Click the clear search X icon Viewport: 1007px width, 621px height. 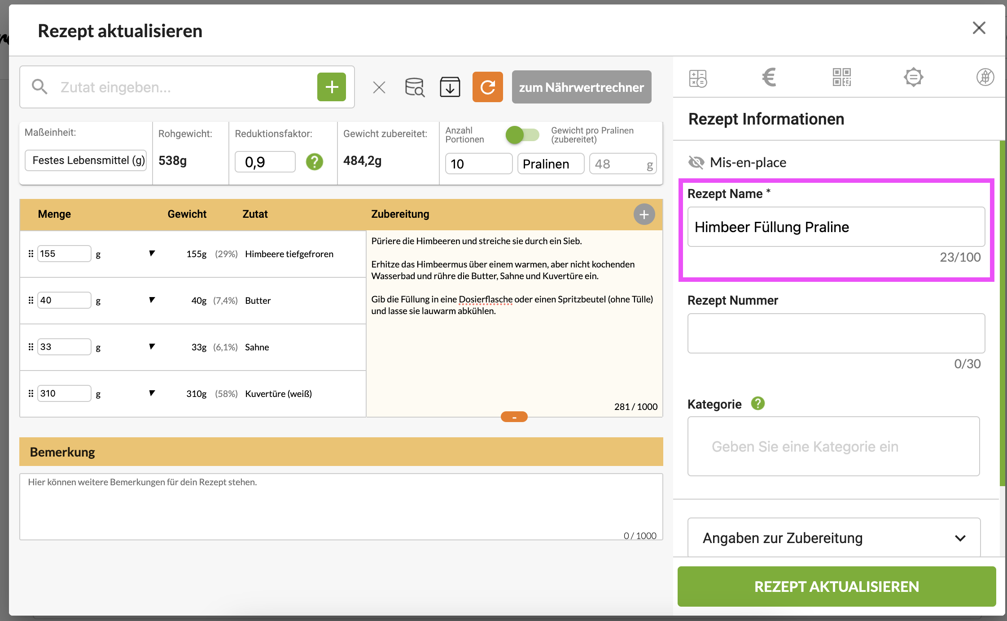[378, 87]
